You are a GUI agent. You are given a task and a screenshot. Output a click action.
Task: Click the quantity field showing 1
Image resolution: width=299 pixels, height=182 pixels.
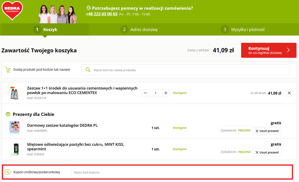coord(155,93)
